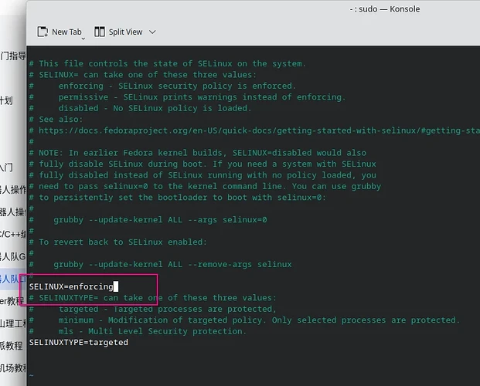Screen dimensions: 480x386
Task: Click the text cursor block after 'enforcing'
Action: tap(116, 286)
